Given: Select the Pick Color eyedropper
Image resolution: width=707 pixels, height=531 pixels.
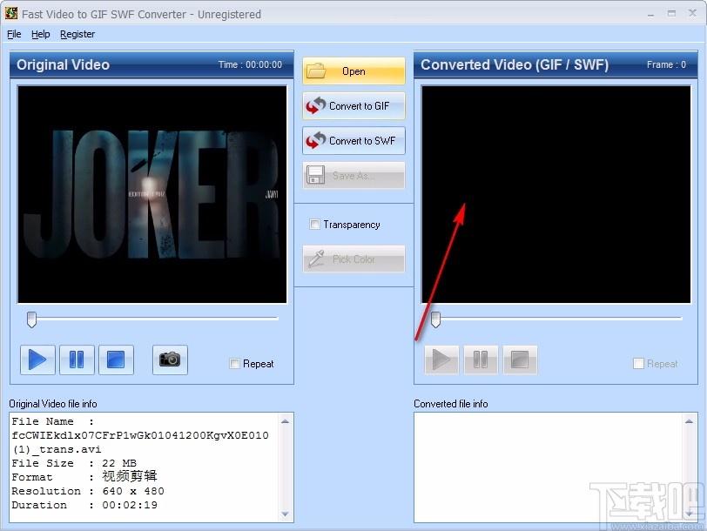Looking at the screenshot, I should point(353,259).
